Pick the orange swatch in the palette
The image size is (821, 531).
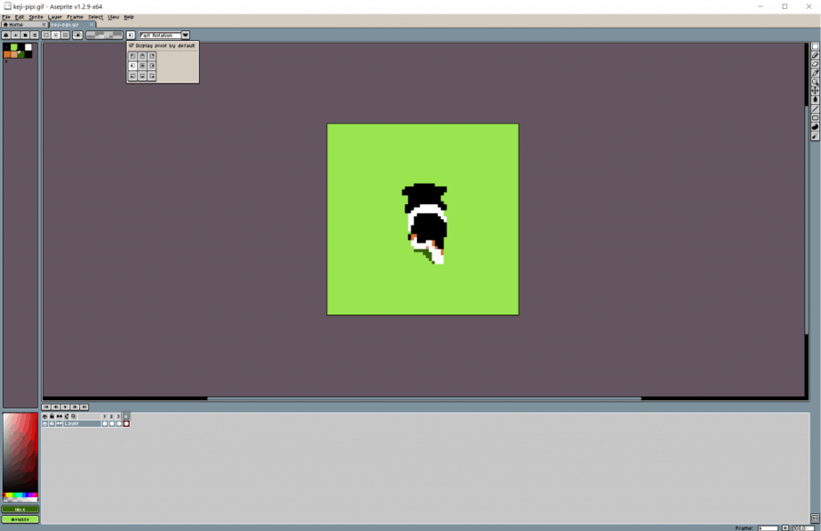coord(7,54)
